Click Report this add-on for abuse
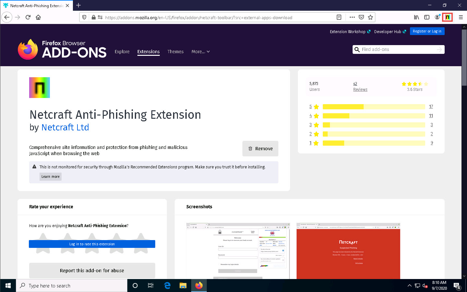The width and height of the screenshot is (467, 292). coord(92,271)
